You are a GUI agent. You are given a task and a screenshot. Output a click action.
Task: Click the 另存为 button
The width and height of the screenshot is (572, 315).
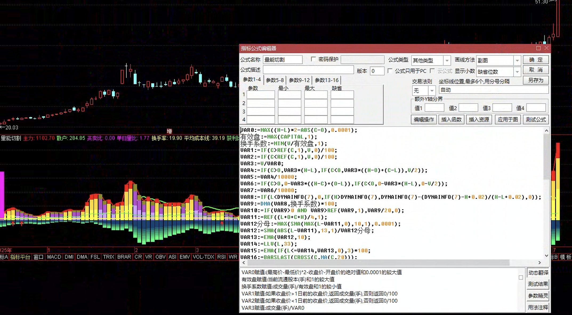coord(536,80)
